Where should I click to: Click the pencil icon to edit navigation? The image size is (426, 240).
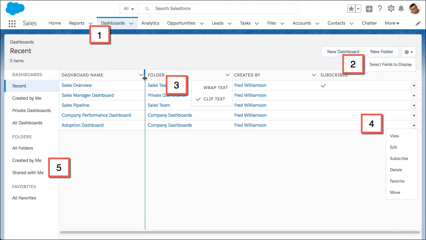coord(418,24)
